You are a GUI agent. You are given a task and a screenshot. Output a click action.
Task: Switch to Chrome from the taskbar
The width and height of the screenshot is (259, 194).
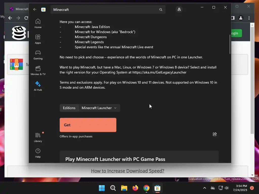point(146,188)
